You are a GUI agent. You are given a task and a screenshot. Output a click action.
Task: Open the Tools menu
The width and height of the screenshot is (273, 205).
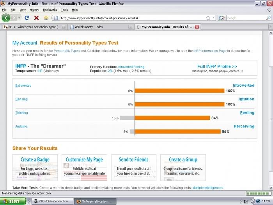coord(64,10)
